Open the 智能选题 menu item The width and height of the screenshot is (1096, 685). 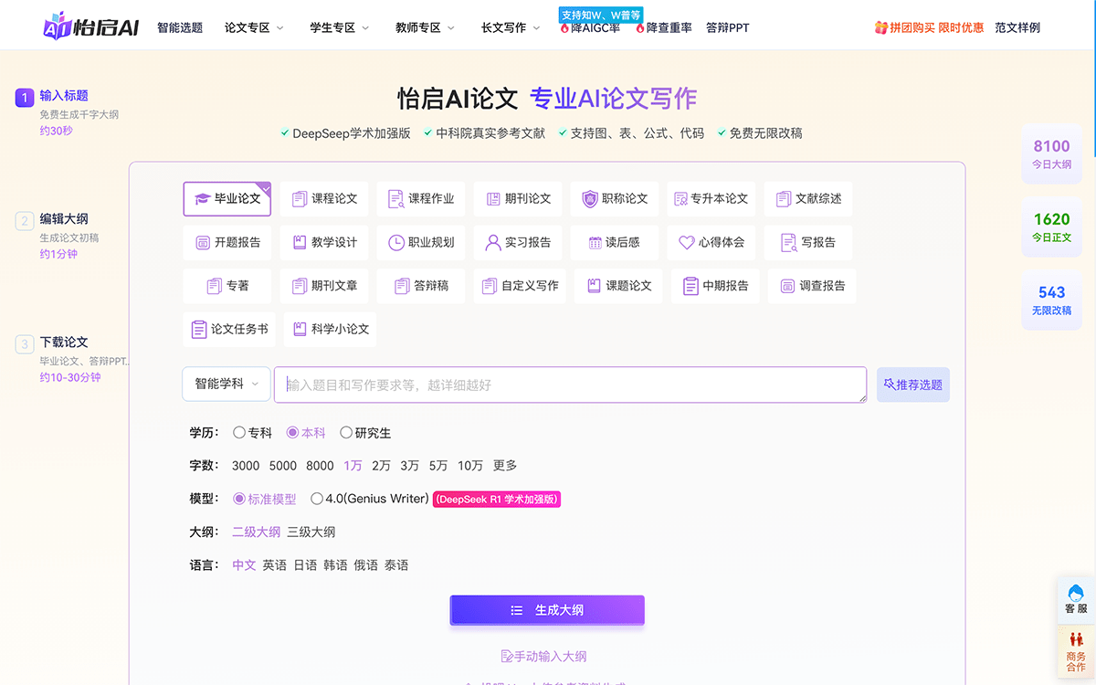pos(179,27)
